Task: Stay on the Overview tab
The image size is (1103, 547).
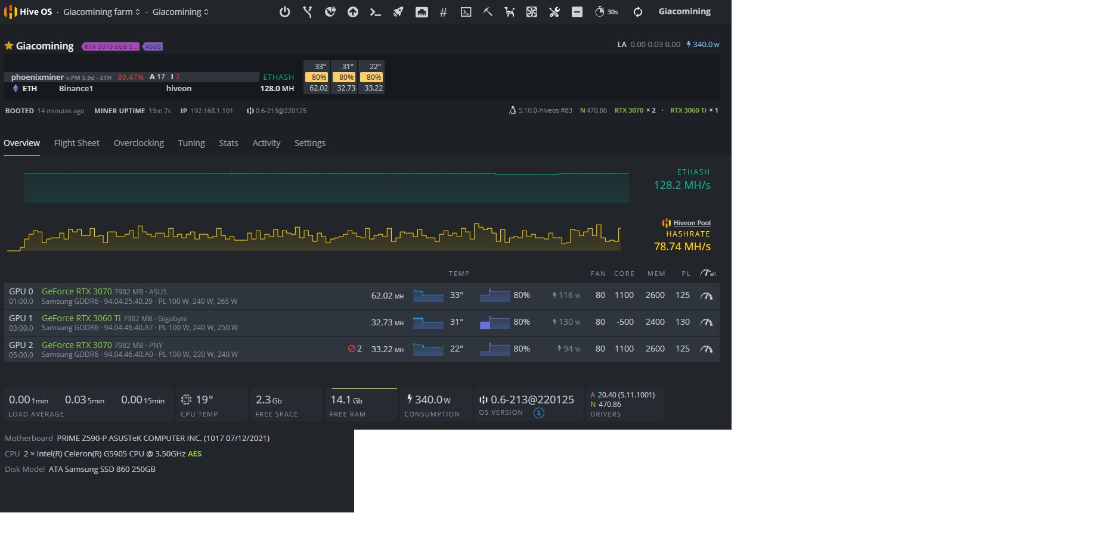Action: [x=21, y=143]
